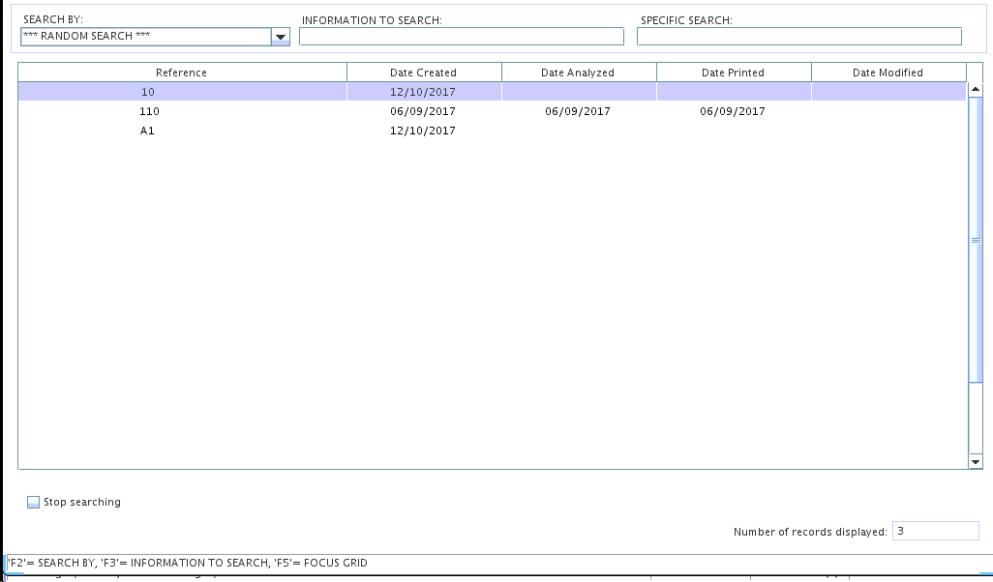Click the Date Modified column header
Screen dimensions: 993x582
point(888,73)
